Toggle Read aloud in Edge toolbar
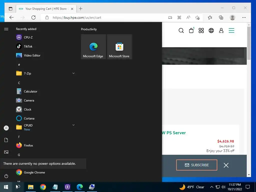The image size is (256, 192). [188, 17]
